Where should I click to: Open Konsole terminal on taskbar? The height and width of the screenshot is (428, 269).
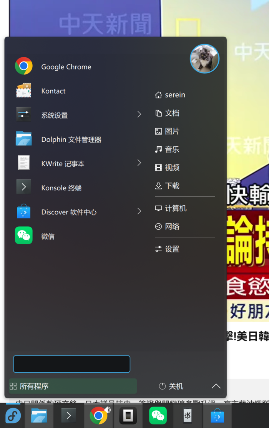[x=69, y=415]
